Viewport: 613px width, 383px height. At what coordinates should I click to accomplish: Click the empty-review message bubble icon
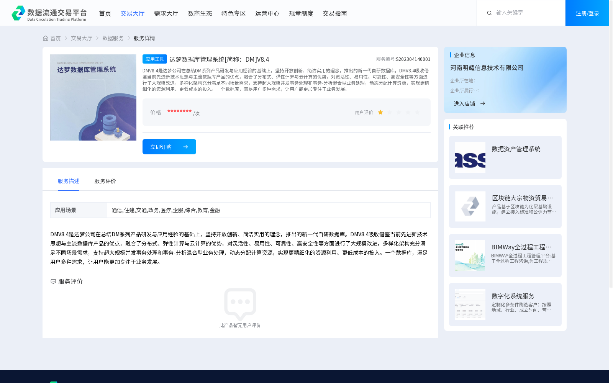pyautogui.click(x=241, y=304)
